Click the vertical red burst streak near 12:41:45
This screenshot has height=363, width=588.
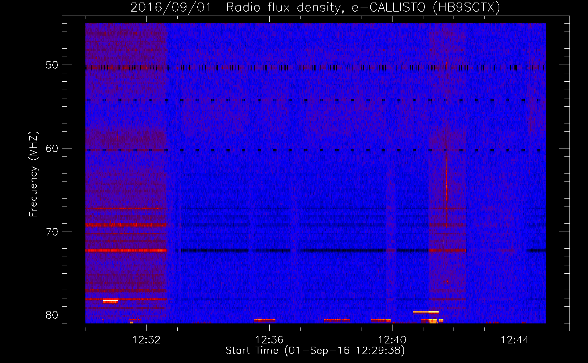(447, 180)
